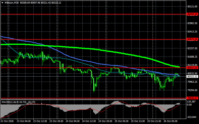199x124 pixels.
Task: Click the MACD 0.00 scale value
Action: click(x=189, y=105)
